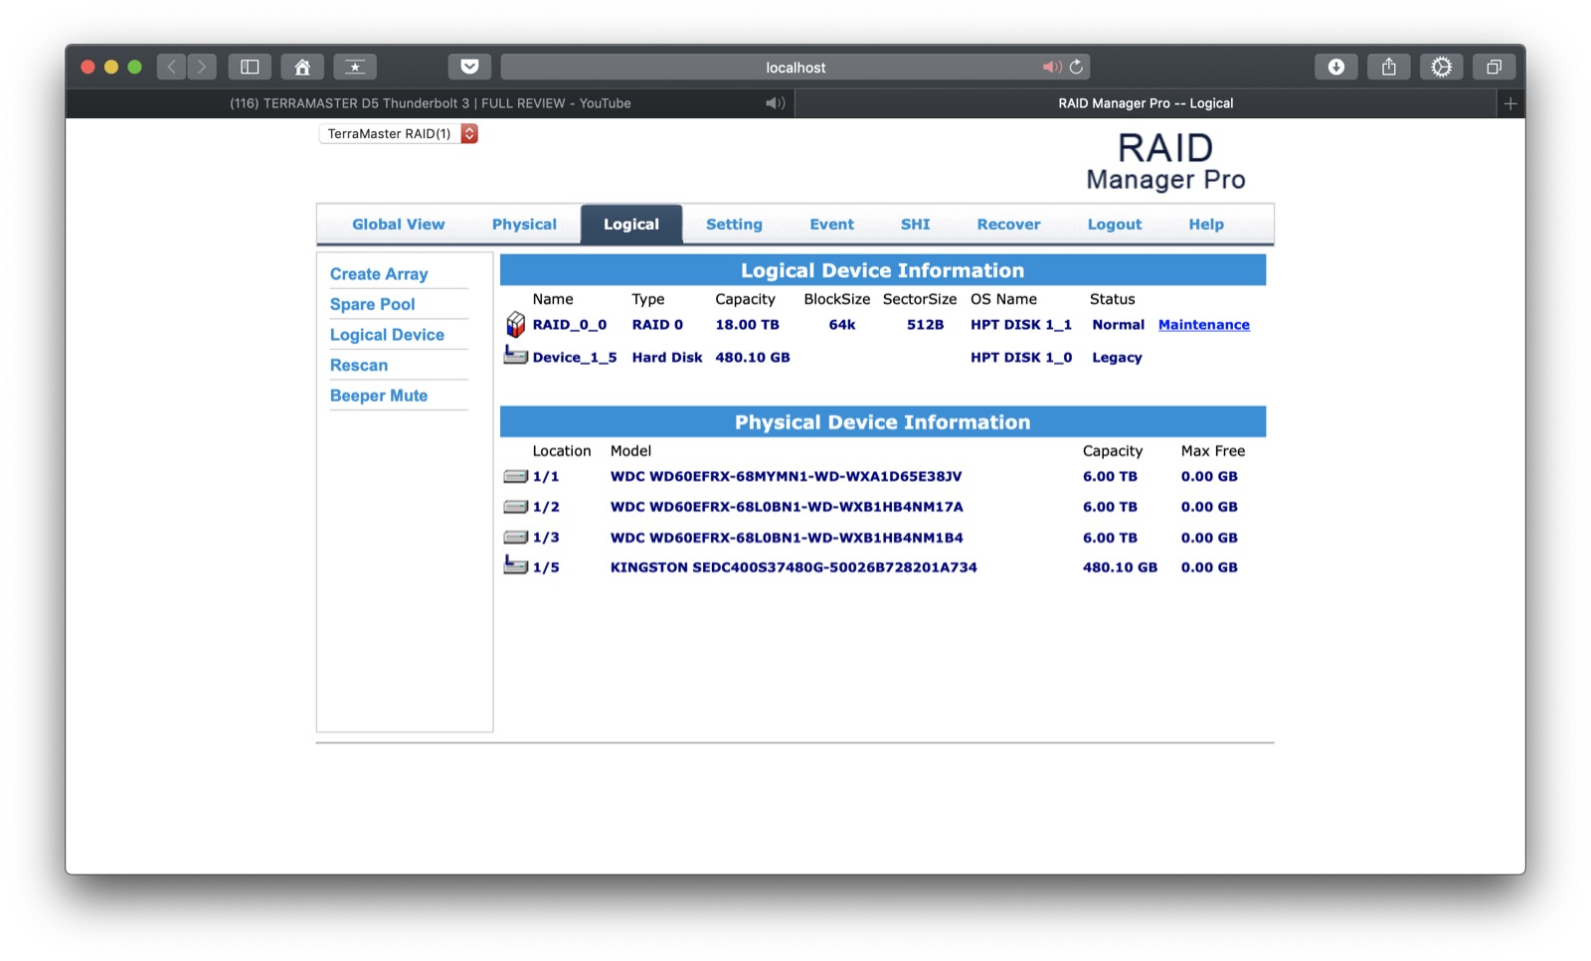Click the localhost address bar
This screenshot has width=1591, height=961.
pyautogui.click(x=795, y=67)
